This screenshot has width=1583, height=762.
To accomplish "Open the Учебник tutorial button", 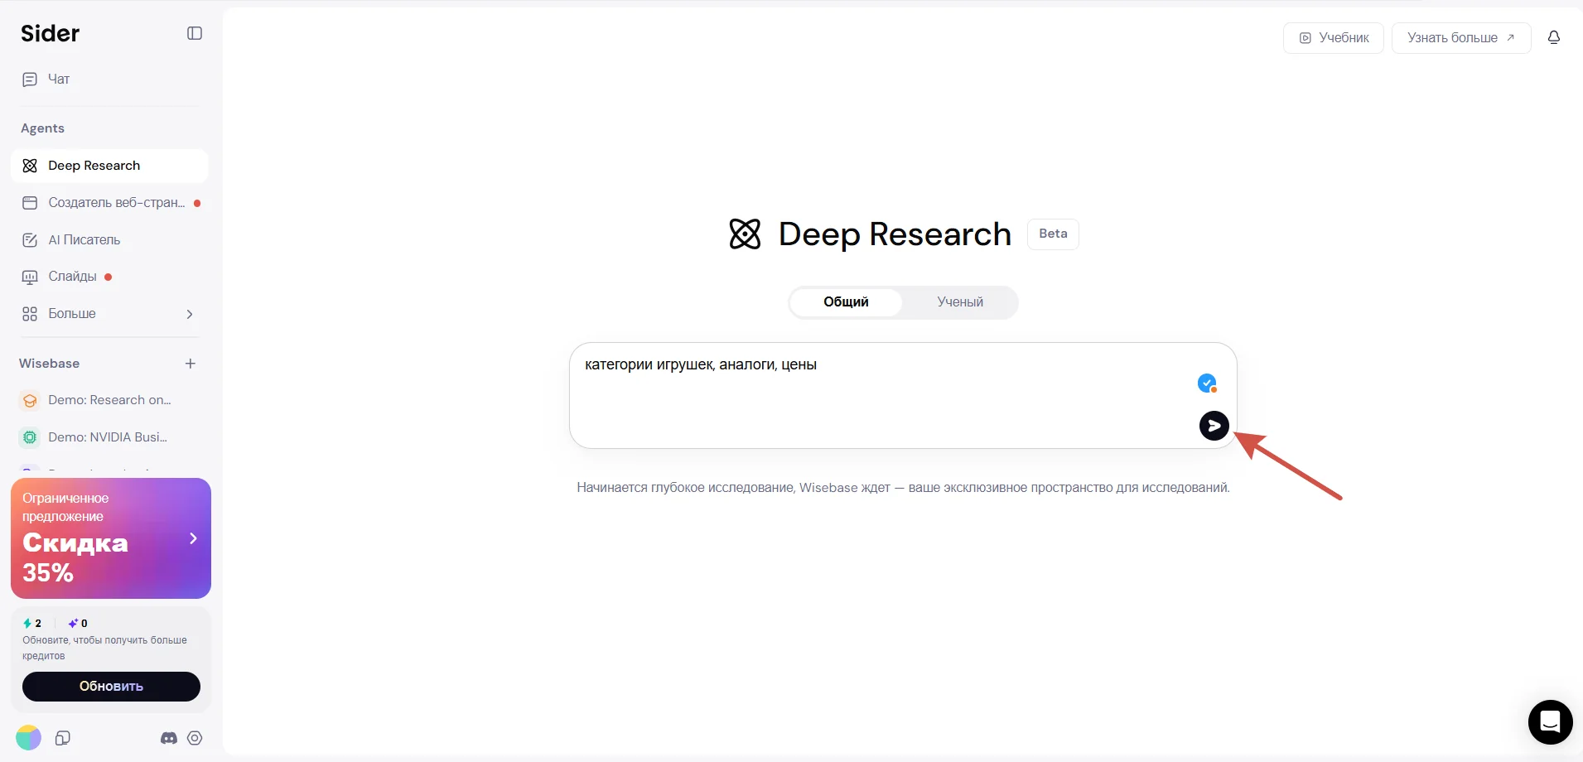I will tap(1334, 38).
